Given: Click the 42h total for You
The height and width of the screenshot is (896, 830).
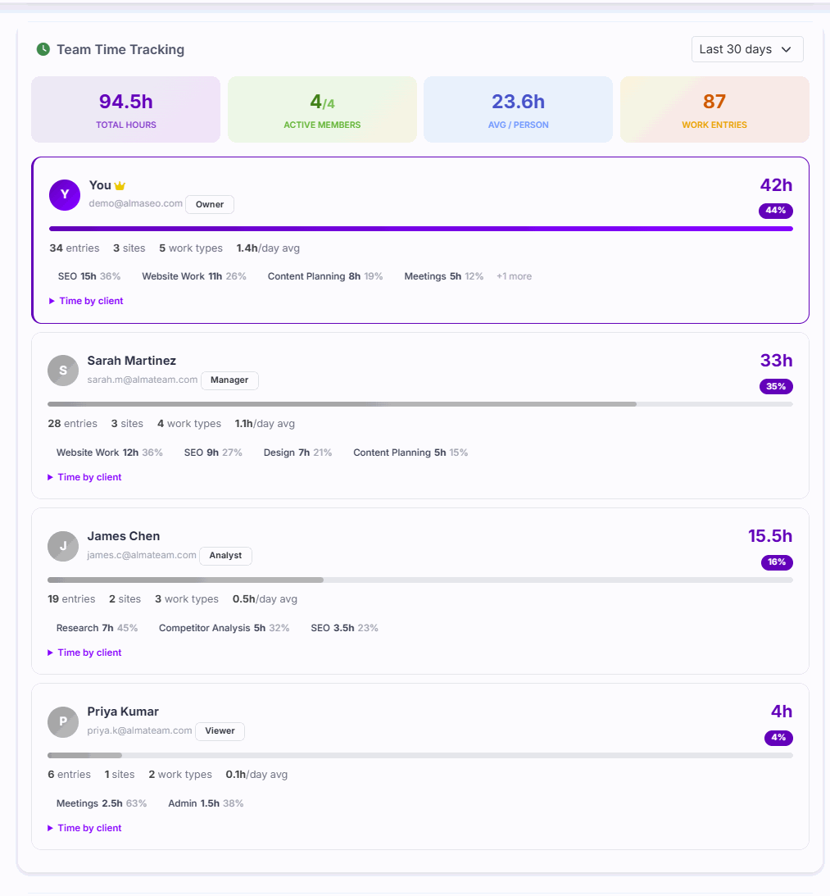Looking at the screenshot, I should 776,185.
